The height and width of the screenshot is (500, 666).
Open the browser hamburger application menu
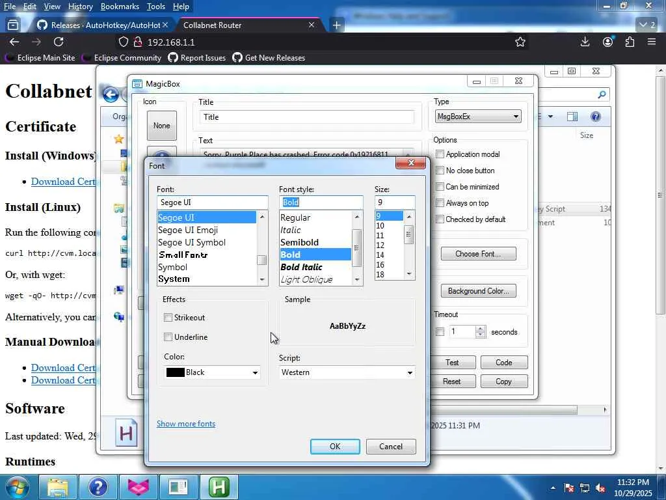pyautogui.click(x=652, y=42)
